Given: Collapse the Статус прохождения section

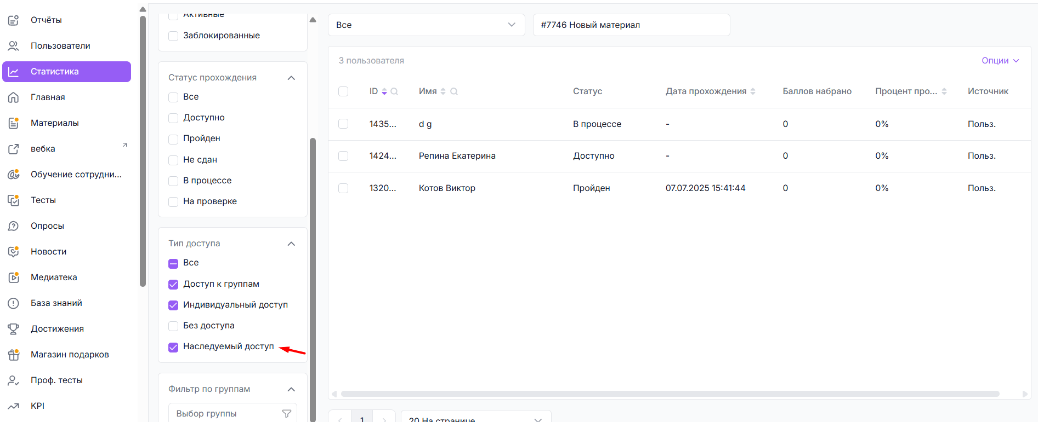Looking at the screenshot, I should coord(291,78).
